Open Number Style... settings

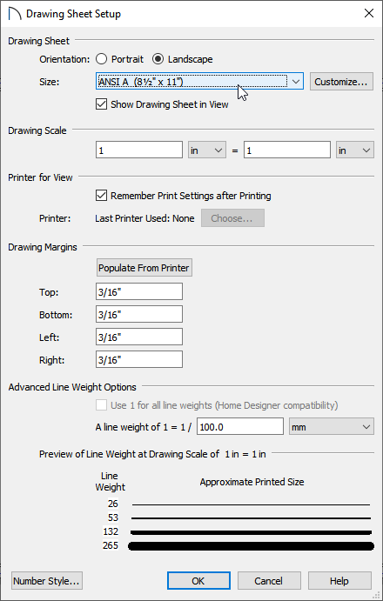[47, 581]
